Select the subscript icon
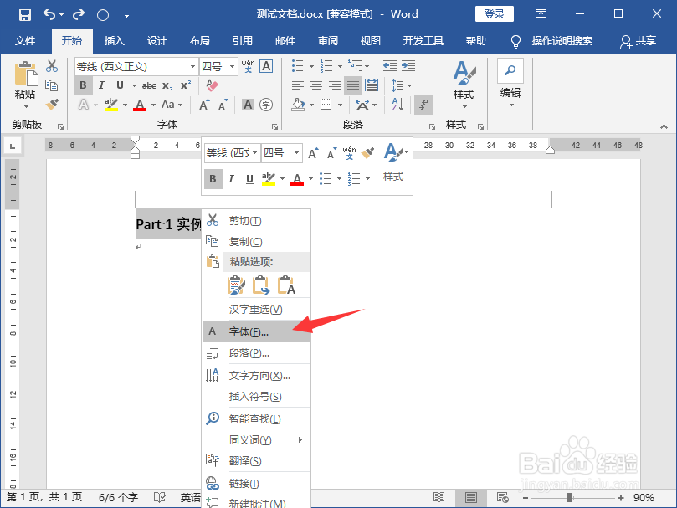 click(x=168, y=85)
